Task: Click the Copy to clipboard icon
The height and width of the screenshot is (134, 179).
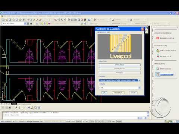Action: (31, 20)
